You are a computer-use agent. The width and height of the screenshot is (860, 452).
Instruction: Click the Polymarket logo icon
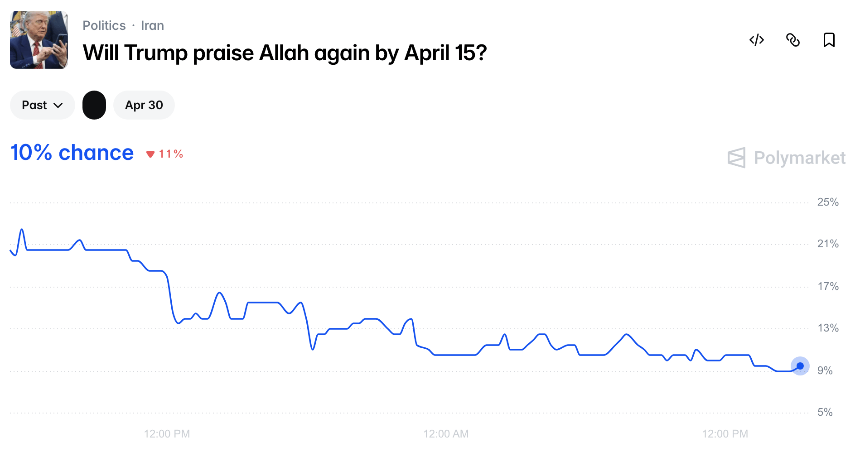point(736,158)
